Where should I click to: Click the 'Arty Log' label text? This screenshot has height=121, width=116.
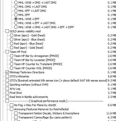click(15, 89)
